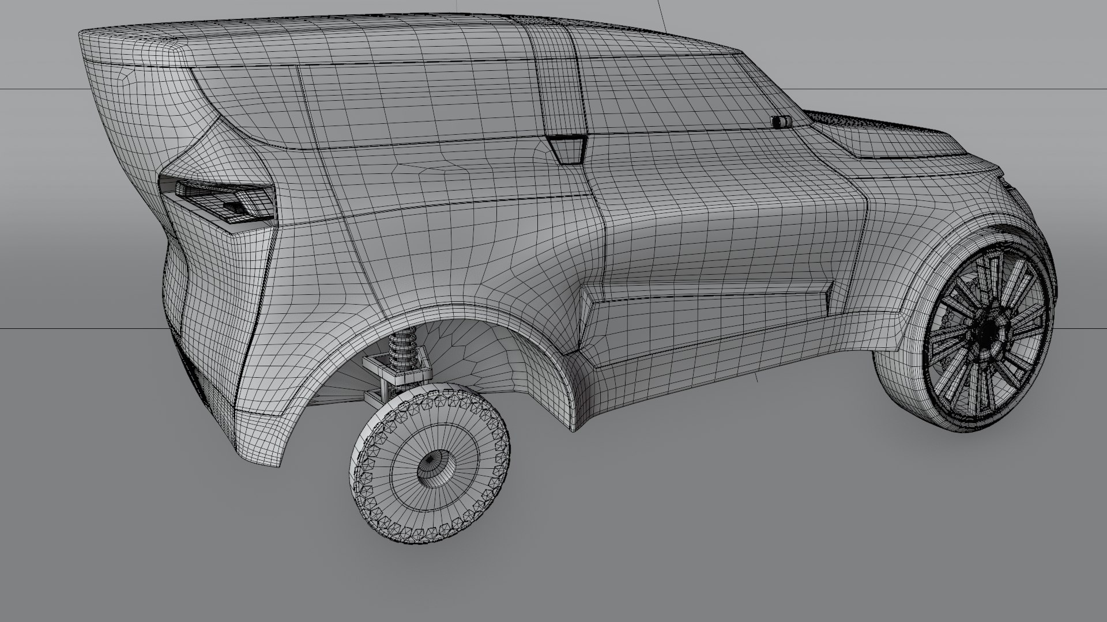This screenshot has height=622, width=1107.
Task: Select the detached small rear wheel
Action: (x=430, y=462)
